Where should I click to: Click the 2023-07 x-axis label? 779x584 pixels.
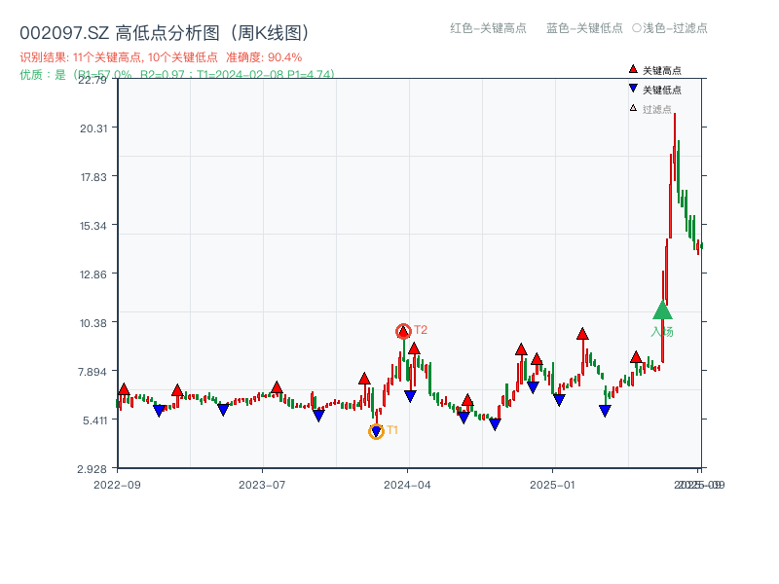(262, 485)
